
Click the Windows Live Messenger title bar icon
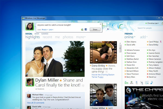pos(23,18)
